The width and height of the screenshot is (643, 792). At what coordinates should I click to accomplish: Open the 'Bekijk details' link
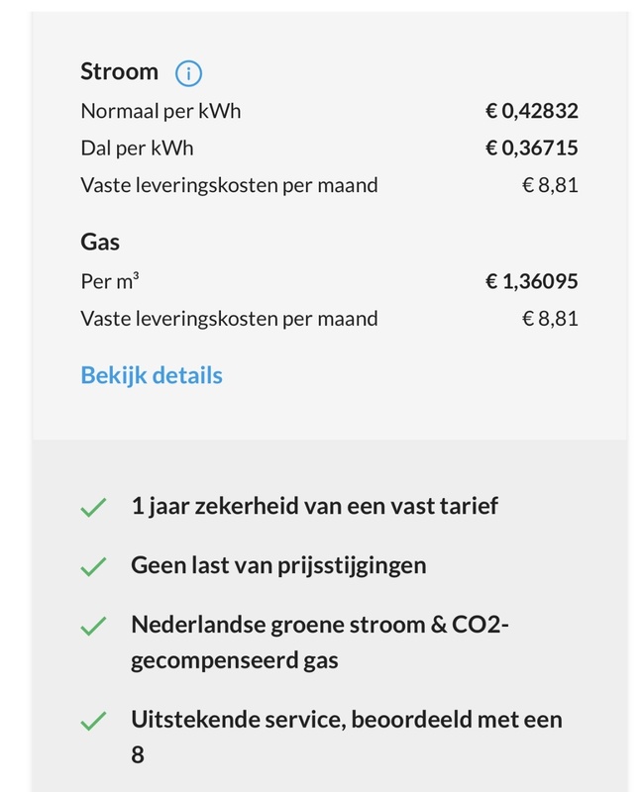point(152,376)
